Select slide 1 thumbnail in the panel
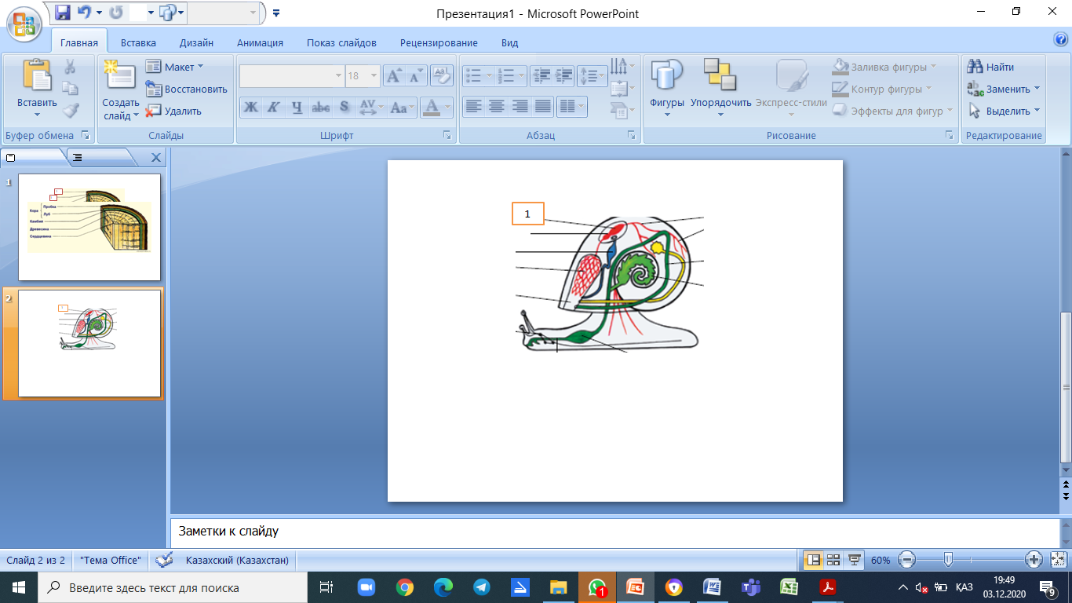This screenshot has height=603, width=1072. click(x=89, y=226)
